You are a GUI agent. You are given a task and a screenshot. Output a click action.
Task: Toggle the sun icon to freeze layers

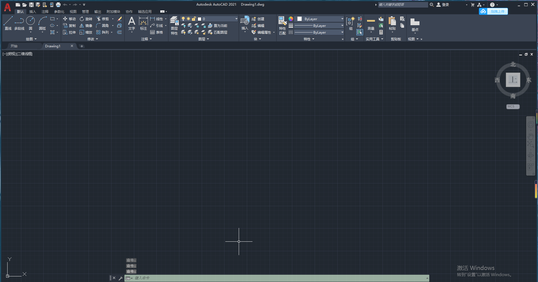pos(188,19)
